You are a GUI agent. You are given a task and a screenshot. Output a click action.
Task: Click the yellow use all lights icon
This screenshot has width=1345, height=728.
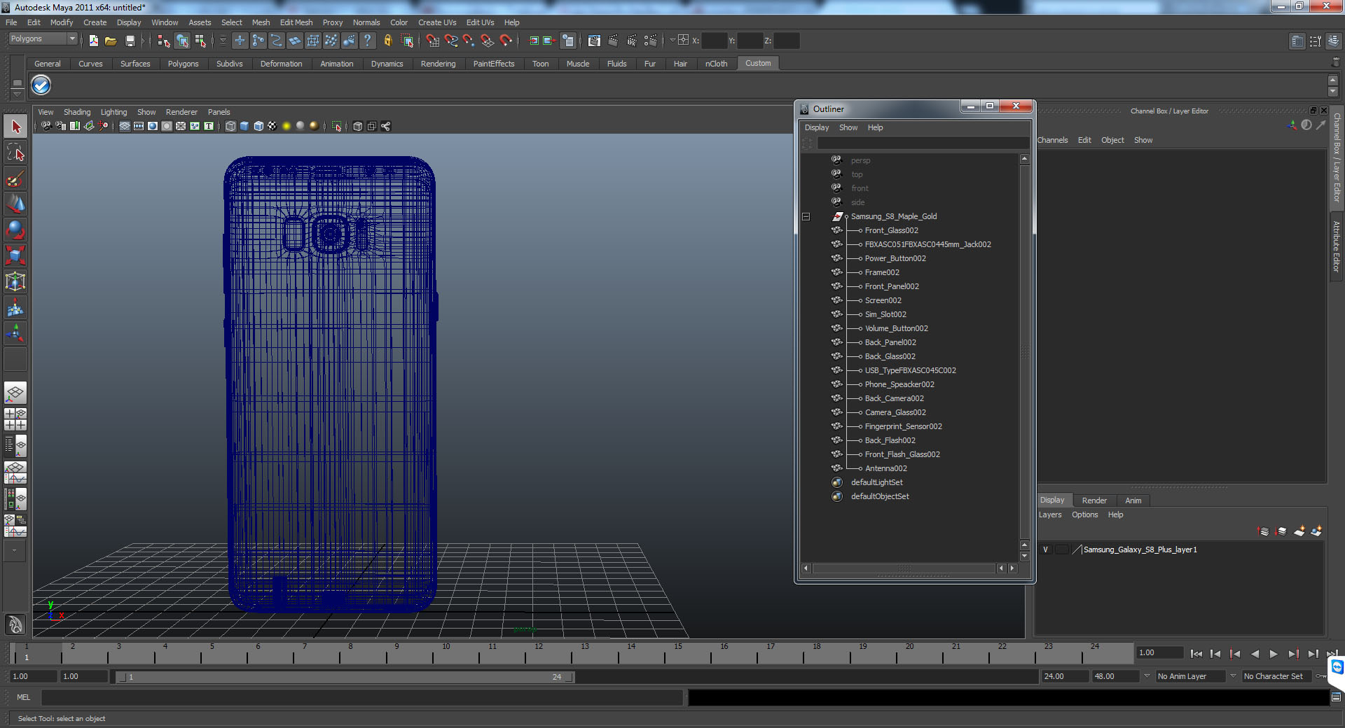pos(287,126)
